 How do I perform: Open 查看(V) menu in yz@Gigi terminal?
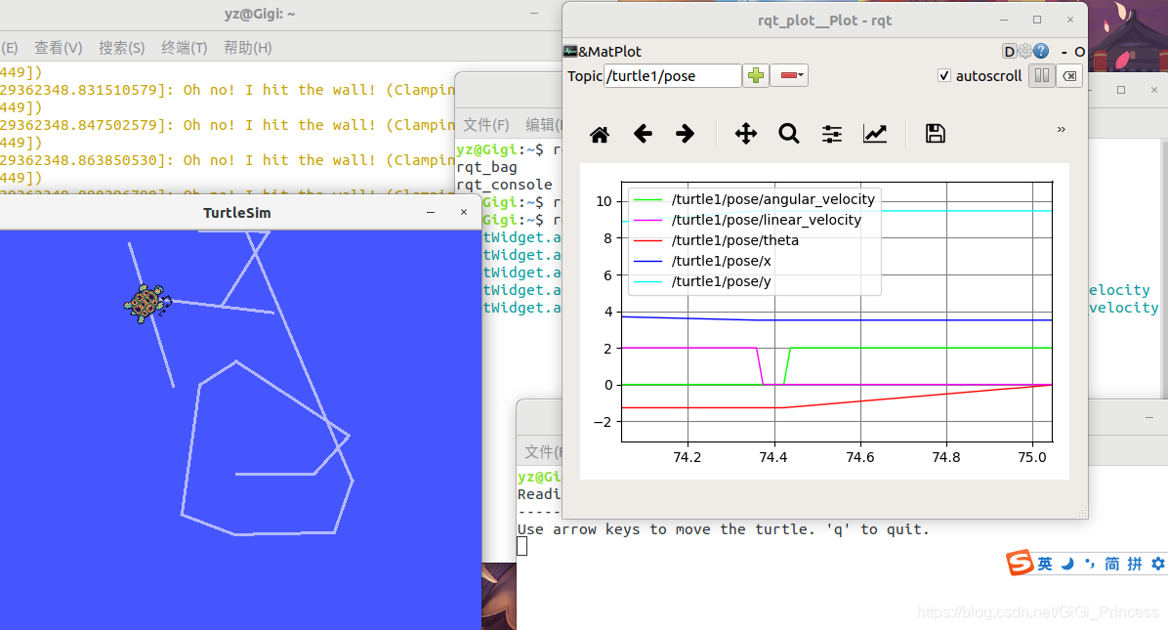58,48
